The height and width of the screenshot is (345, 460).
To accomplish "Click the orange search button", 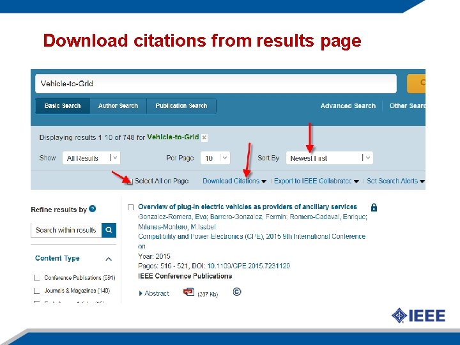I will click(x=416, y=84).
